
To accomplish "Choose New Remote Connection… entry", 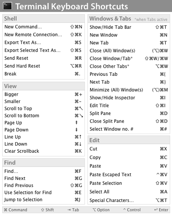I will 33,35.
